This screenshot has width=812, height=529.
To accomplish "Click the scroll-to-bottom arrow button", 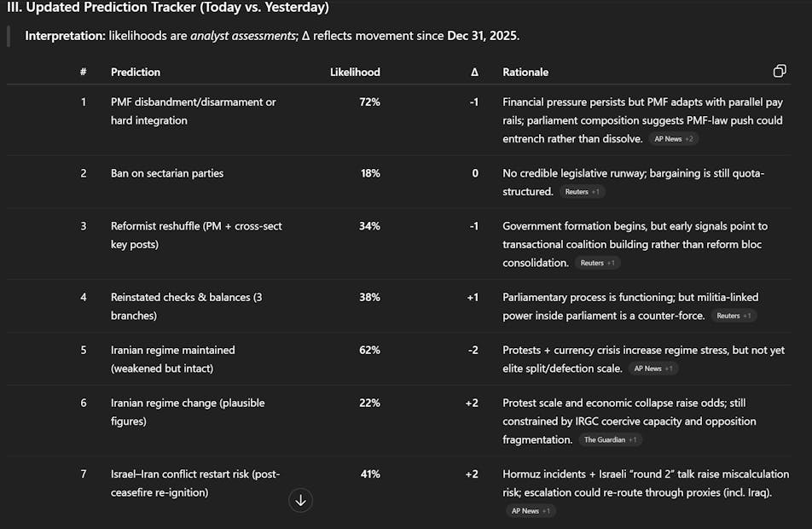I will point(300,501).
